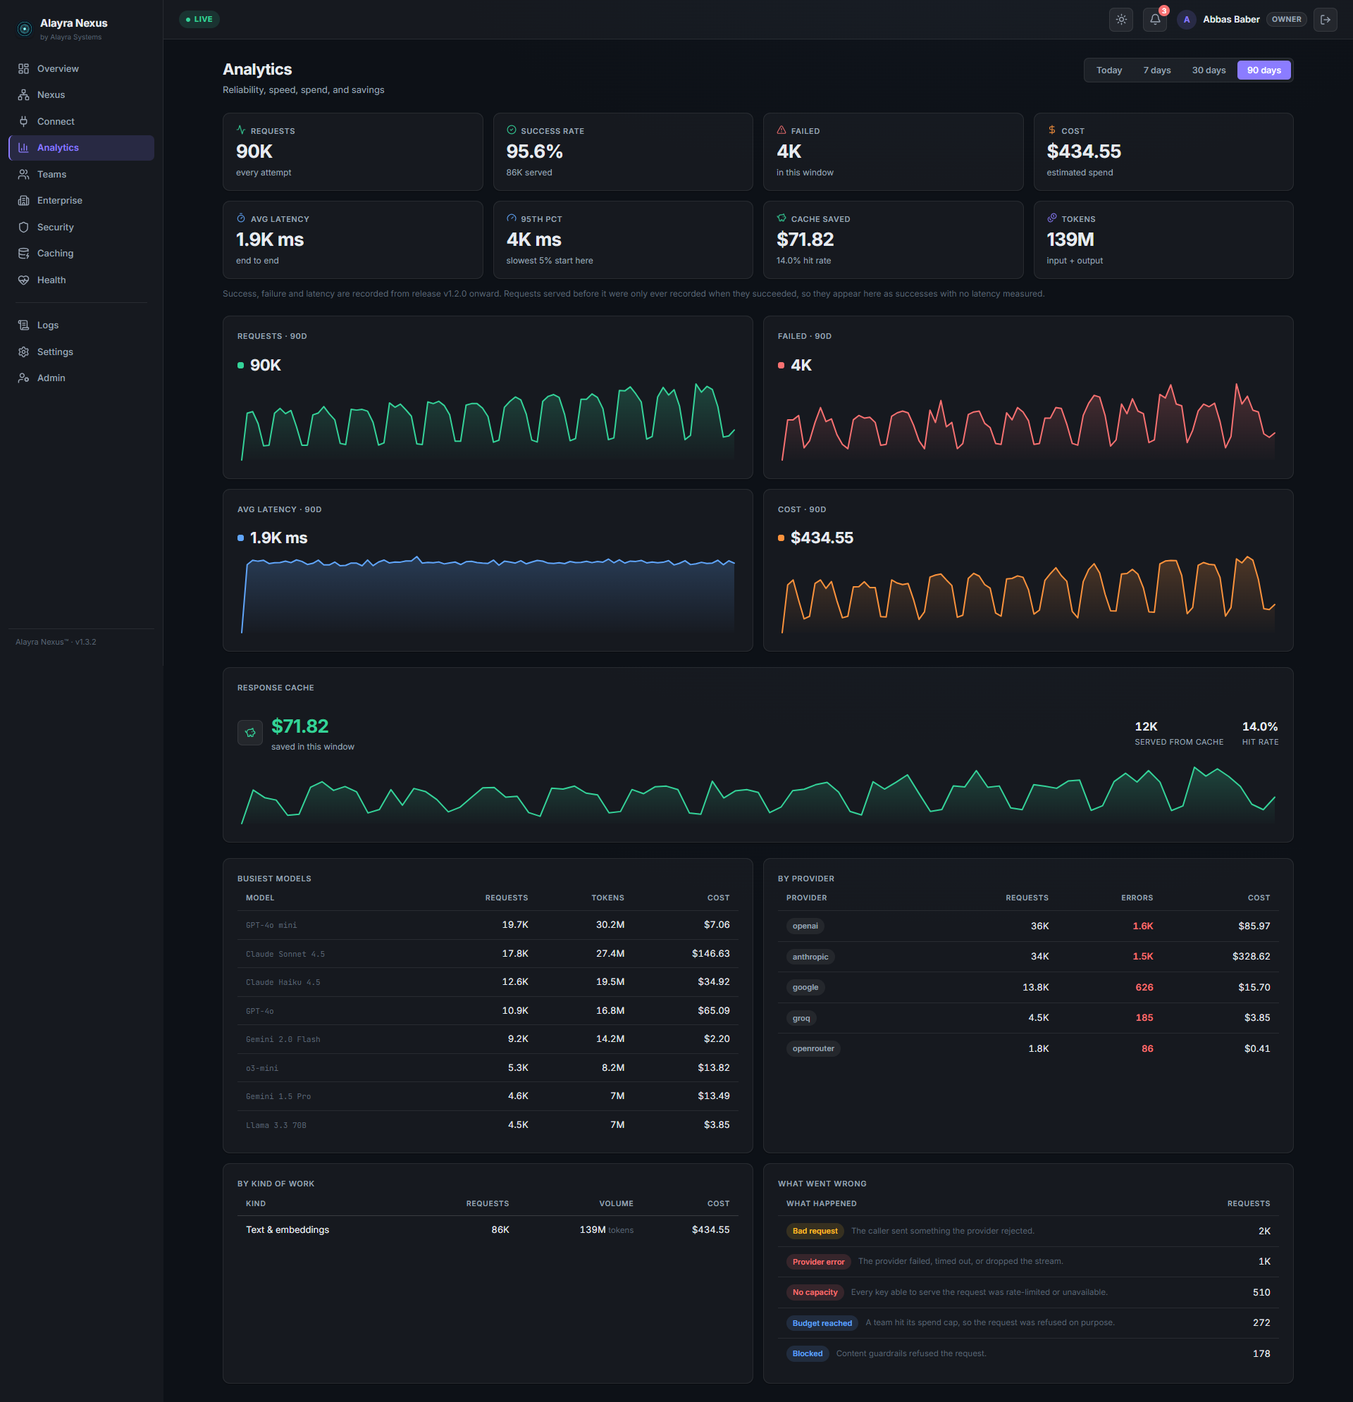1353x1402 pixels.
Task: Click the blue Avg Latency legend dot
Action: (x=240, y=538)
